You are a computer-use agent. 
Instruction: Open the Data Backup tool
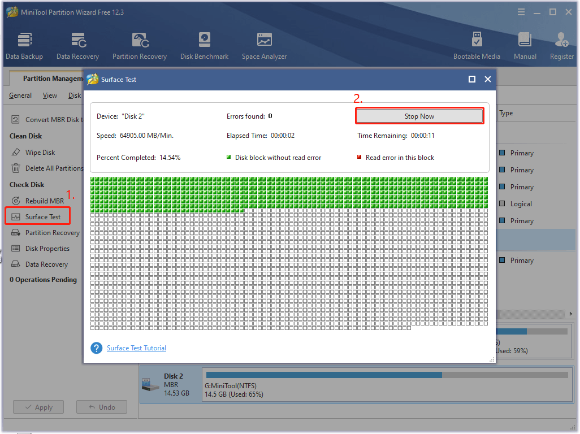tap(24, 46)
